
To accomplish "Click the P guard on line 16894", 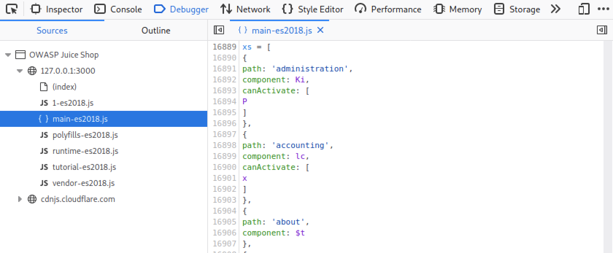I will pos(245,101).
